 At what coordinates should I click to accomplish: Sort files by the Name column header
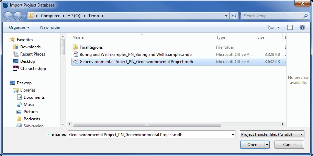78,37
